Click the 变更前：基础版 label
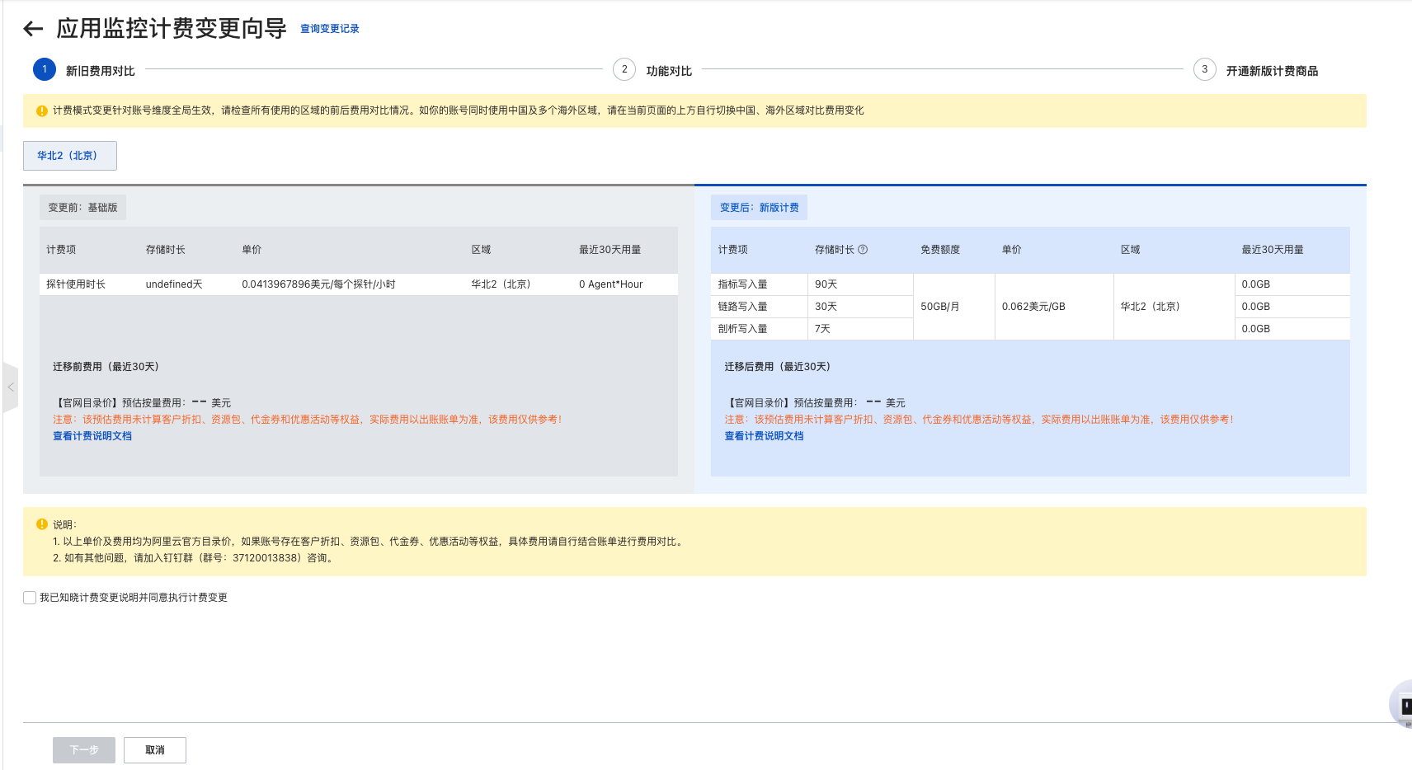 [82, 208]
